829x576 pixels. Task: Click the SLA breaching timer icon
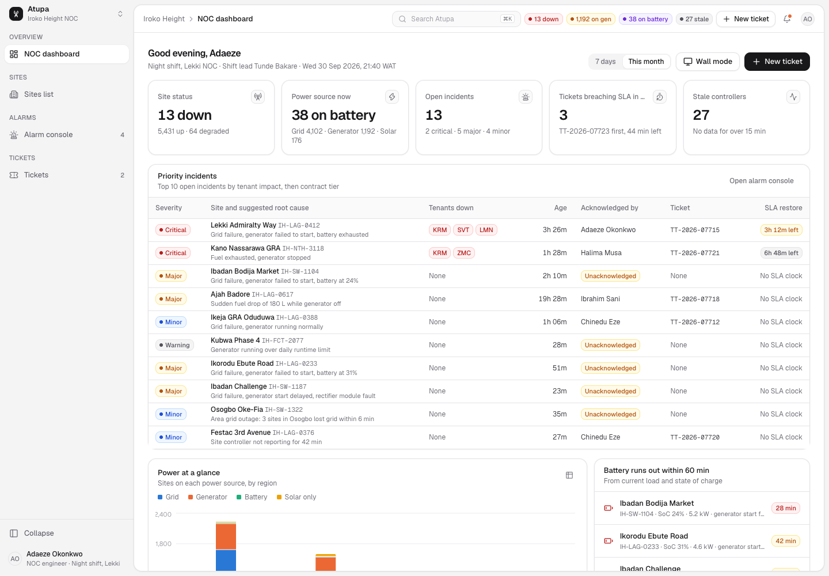coord(660,97)
